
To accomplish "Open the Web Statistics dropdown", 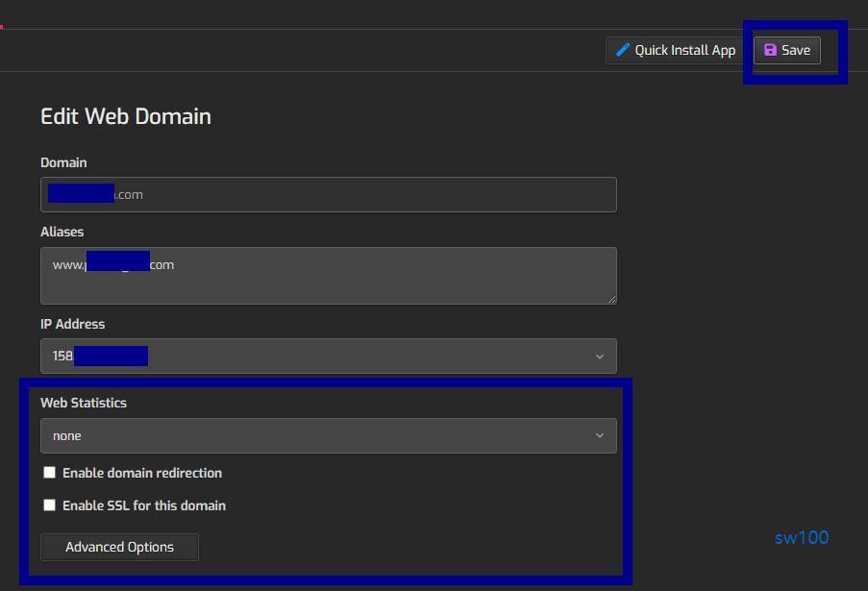I will pyautogui.click(x=329, y=435).
